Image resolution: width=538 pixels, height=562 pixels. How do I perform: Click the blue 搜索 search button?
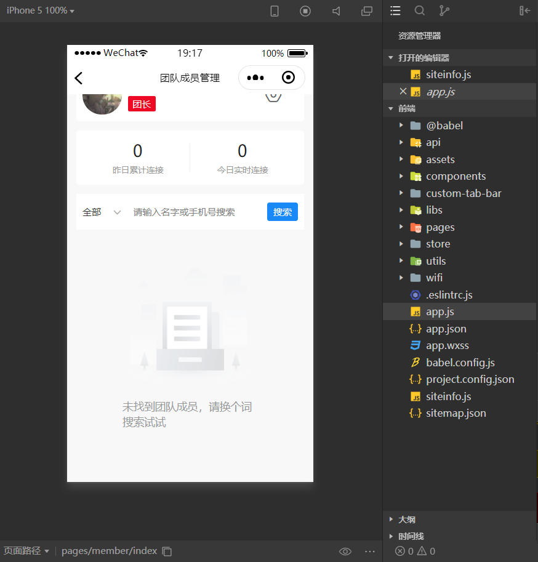tap(283, 212)
